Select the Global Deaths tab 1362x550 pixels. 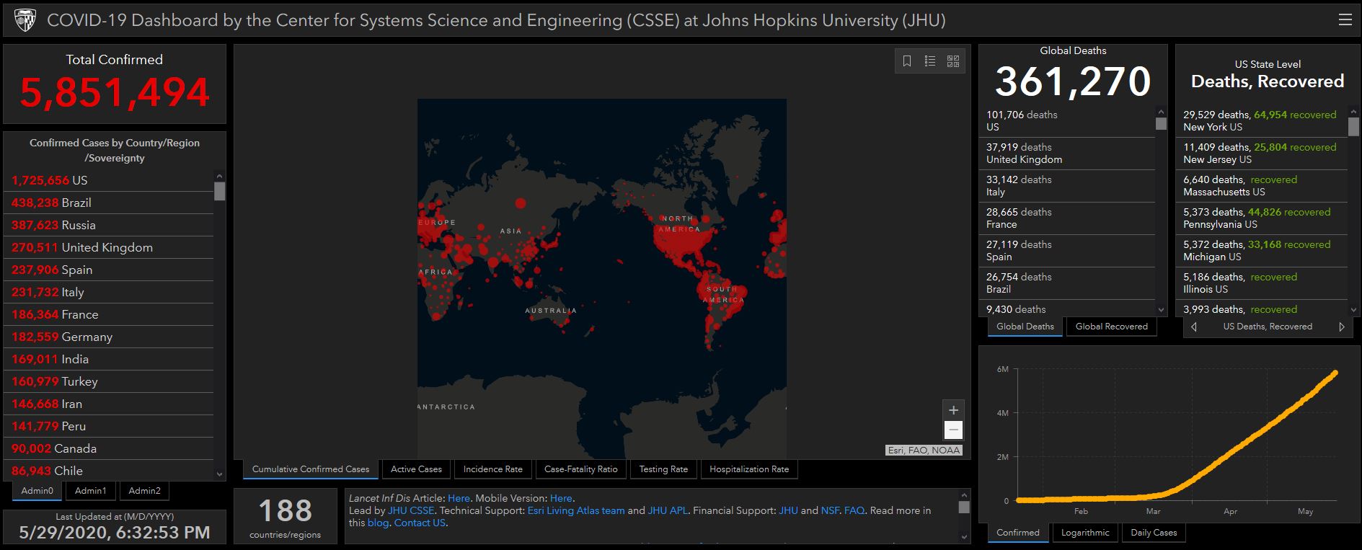1025,327
